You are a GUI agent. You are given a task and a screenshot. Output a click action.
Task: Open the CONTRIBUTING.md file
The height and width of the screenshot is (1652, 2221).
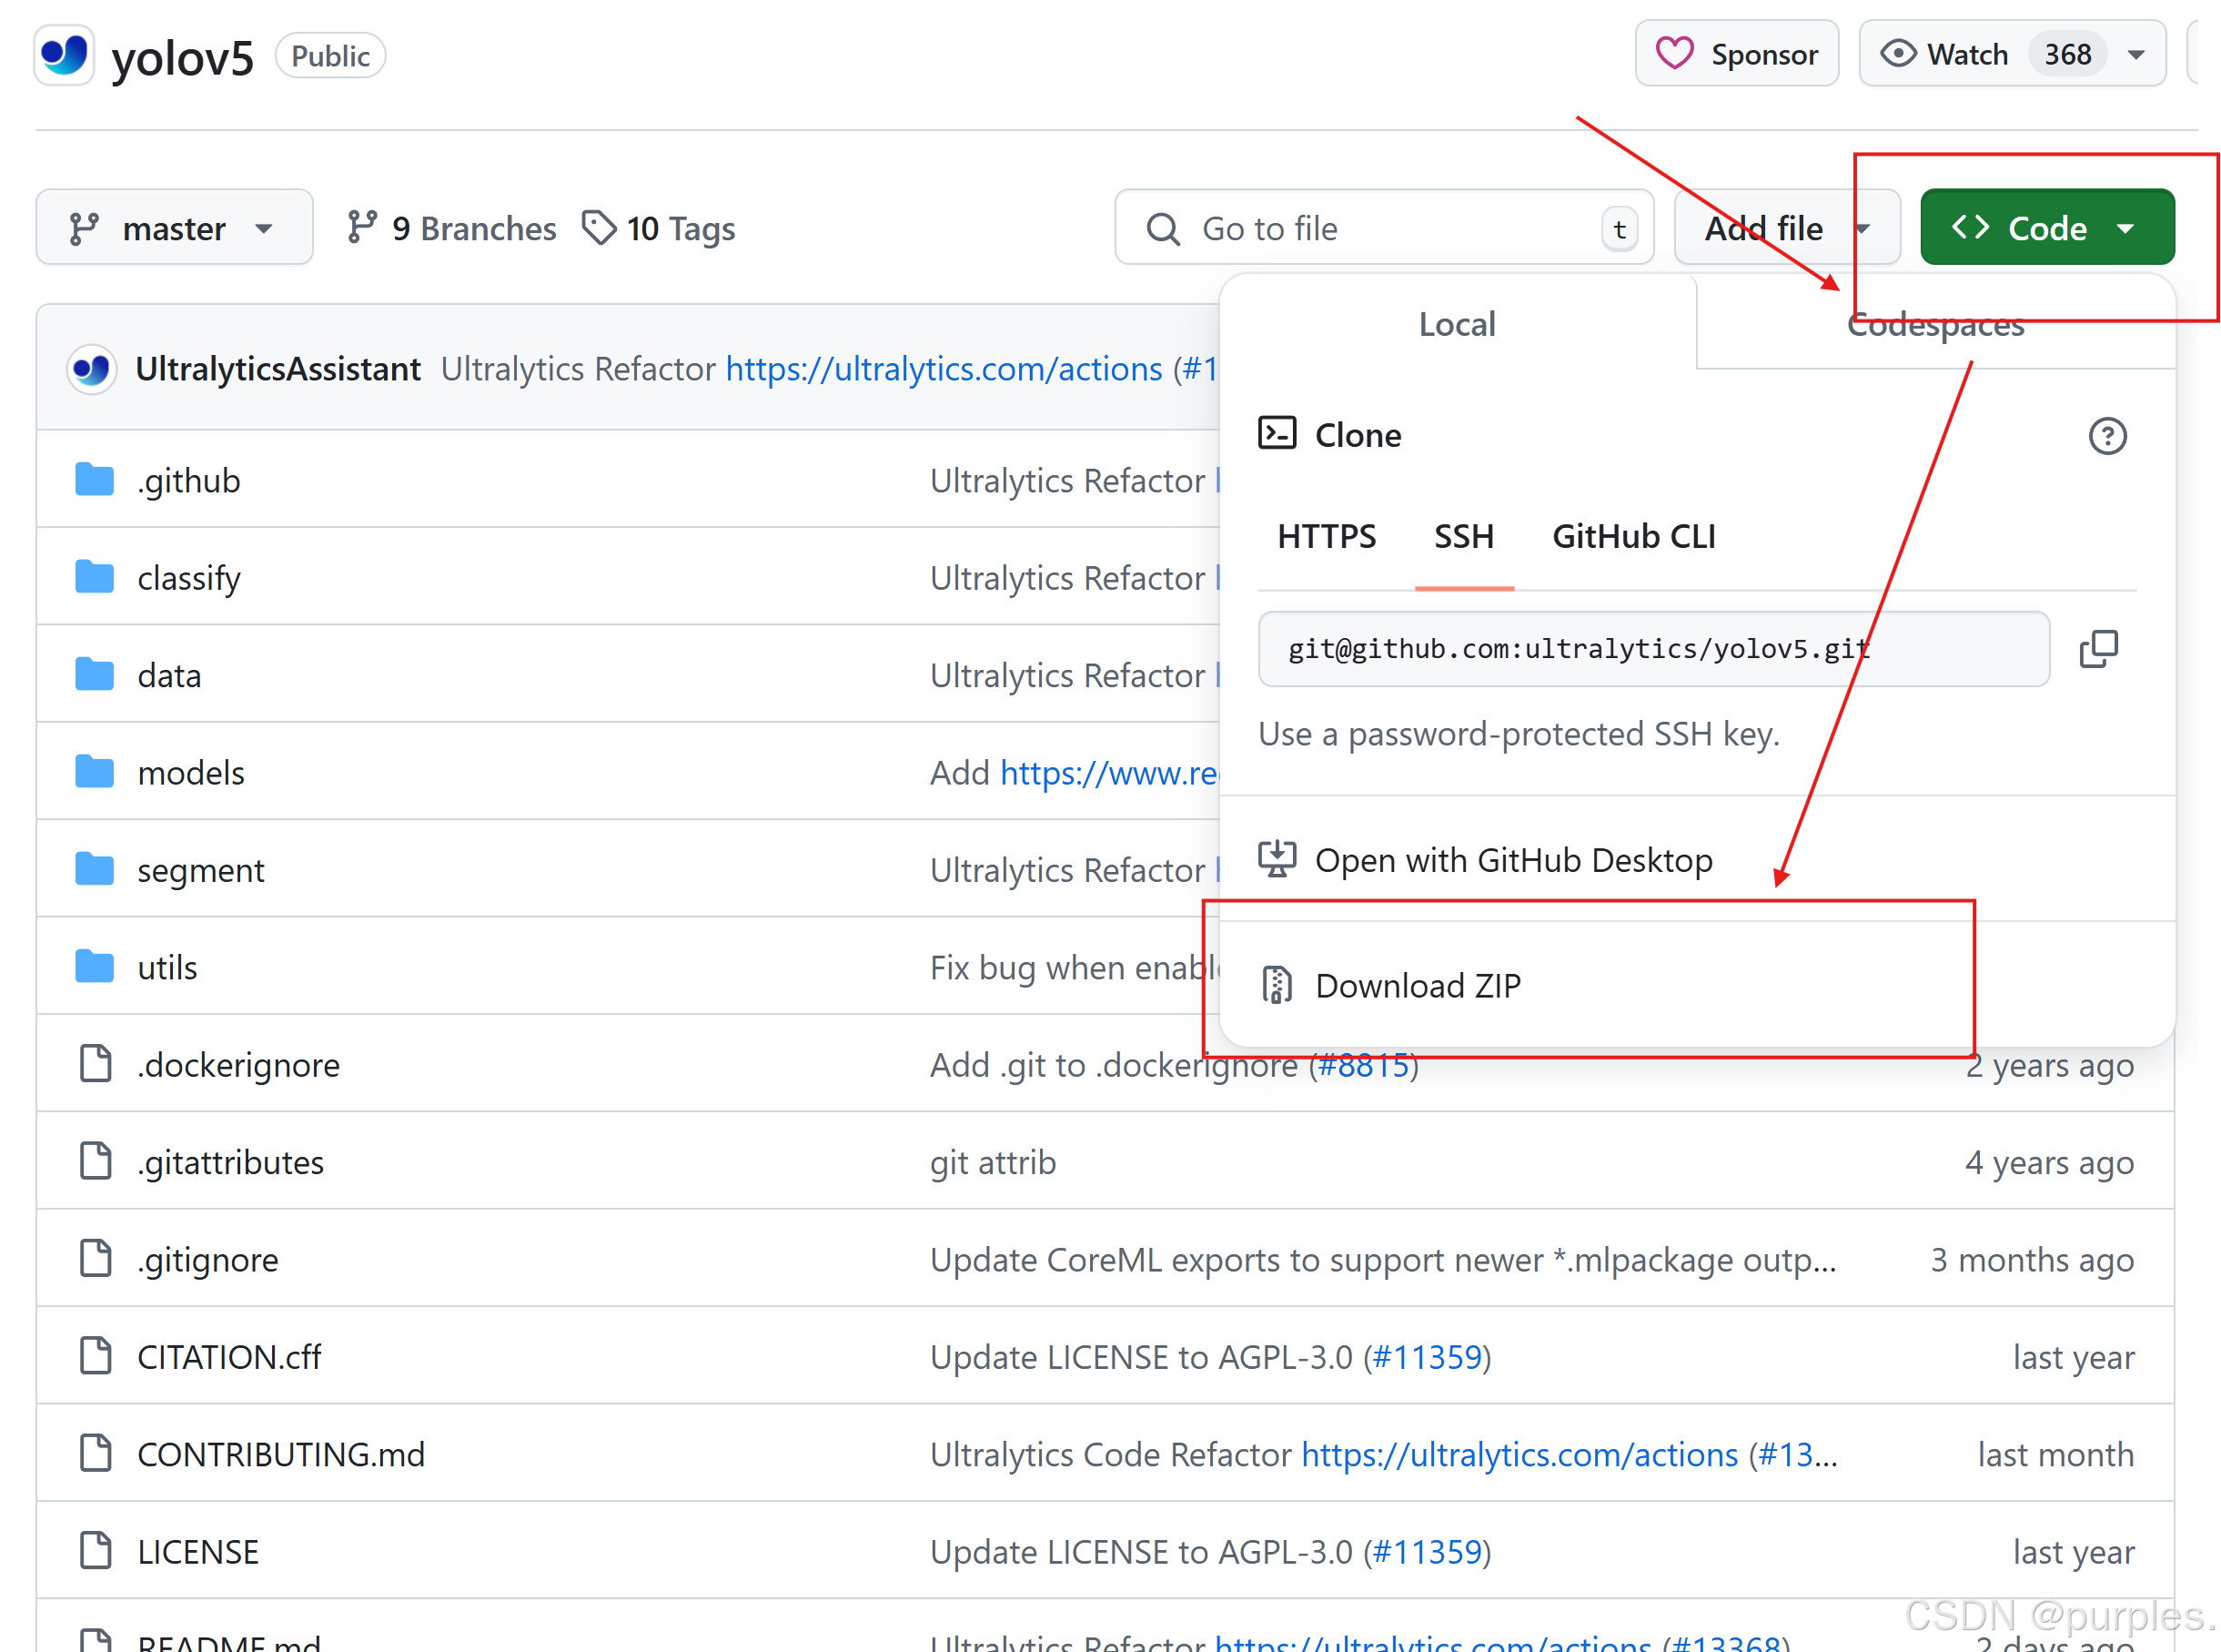pyautogui.click(x=281, y=1455)
